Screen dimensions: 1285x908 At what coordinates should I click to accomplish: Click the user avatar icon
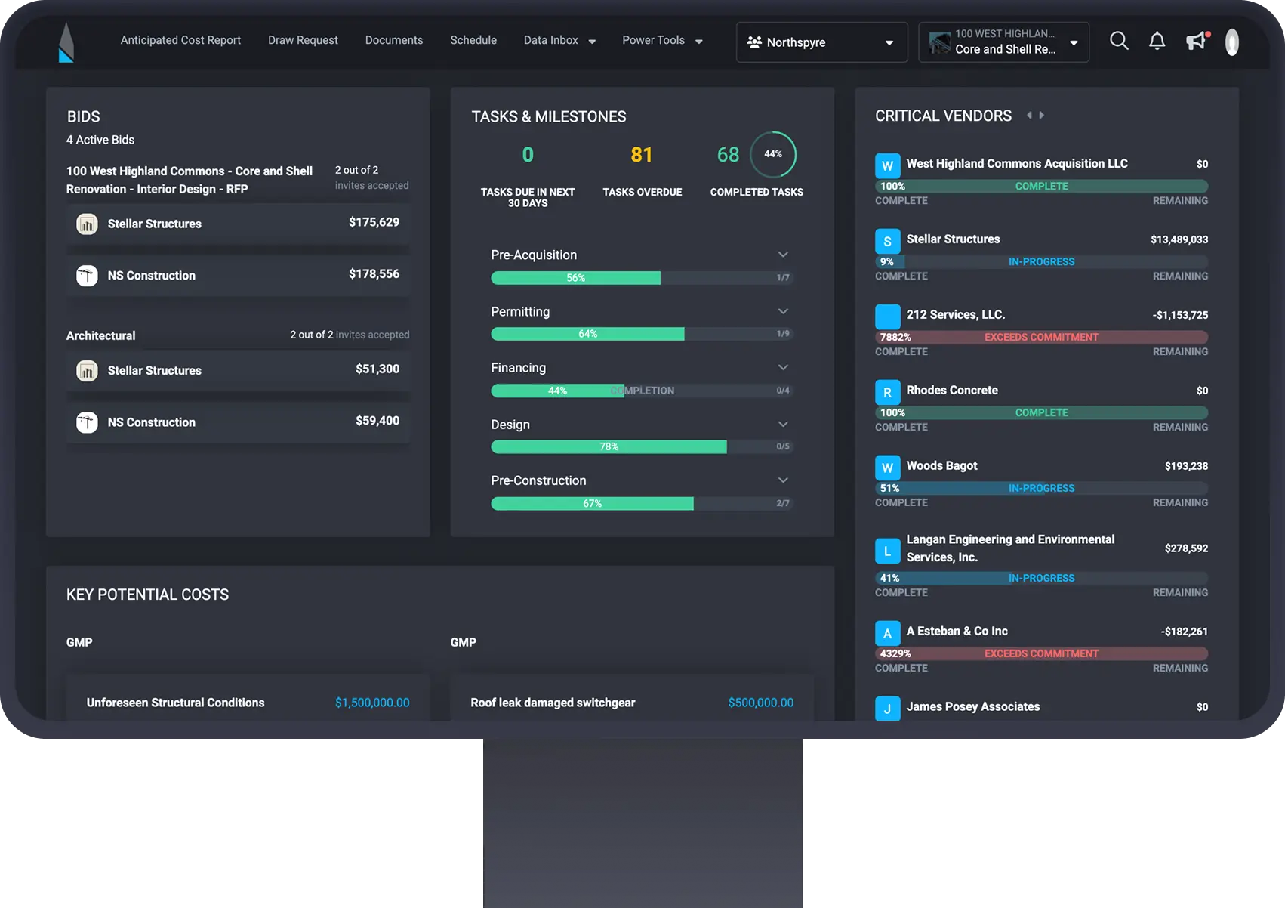pyautogui.click(x=1231, y=42)
